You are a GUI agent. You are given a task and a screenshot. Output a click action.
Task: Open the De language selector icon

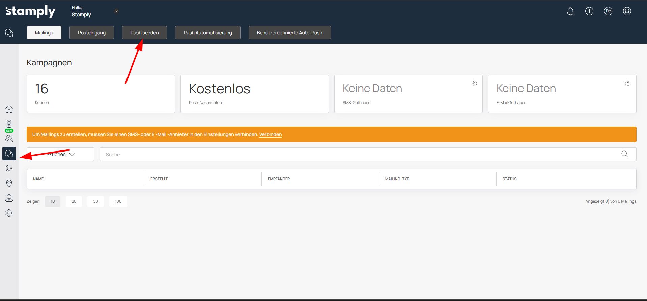[608, 11]
